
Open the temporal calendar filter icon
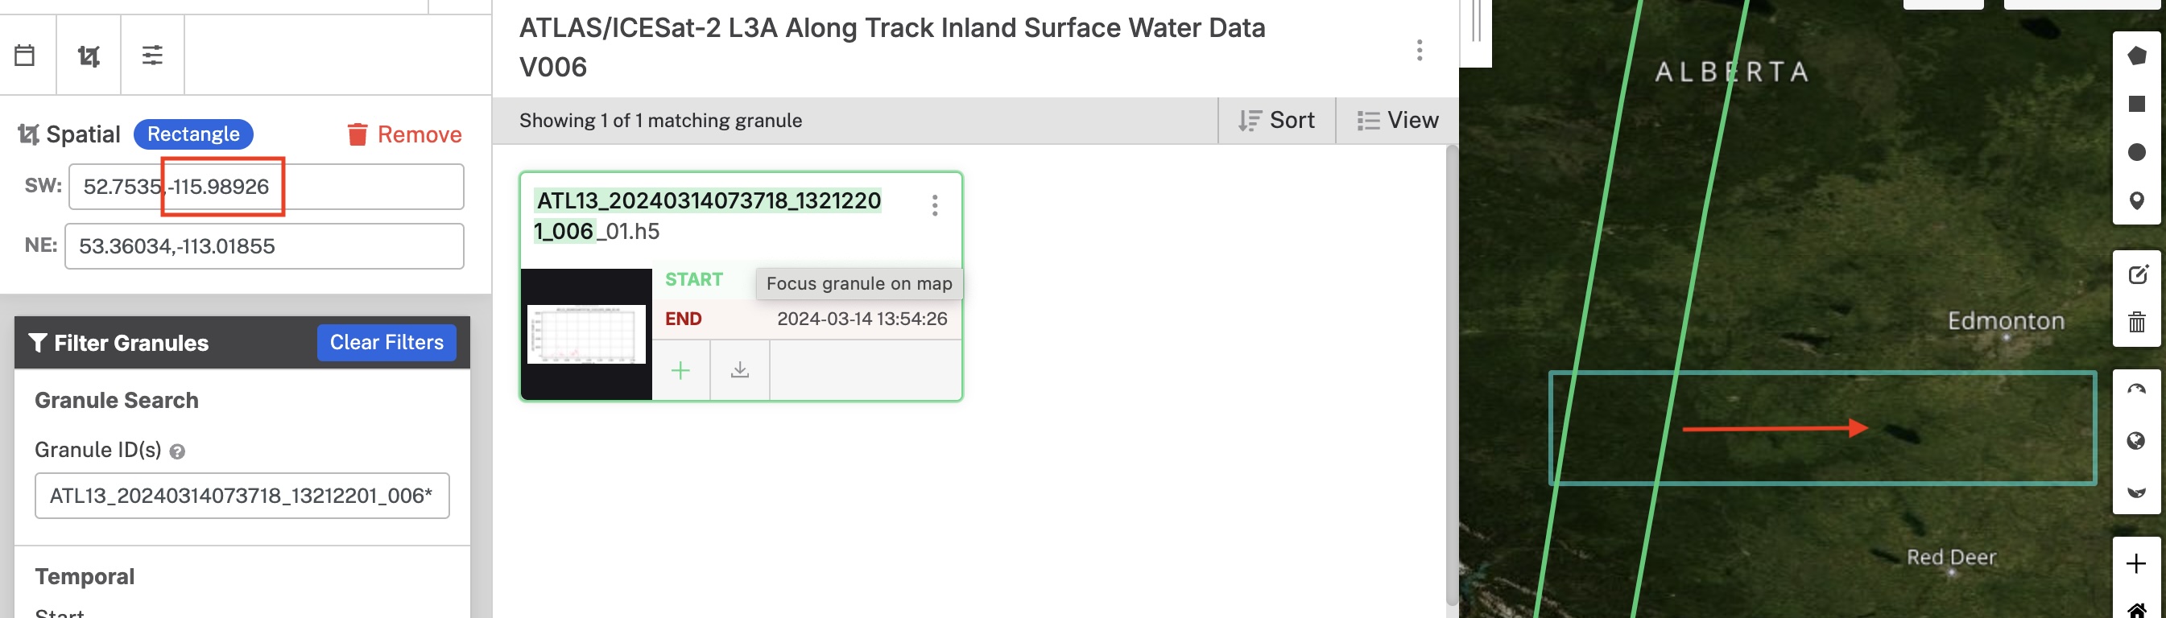25,56
